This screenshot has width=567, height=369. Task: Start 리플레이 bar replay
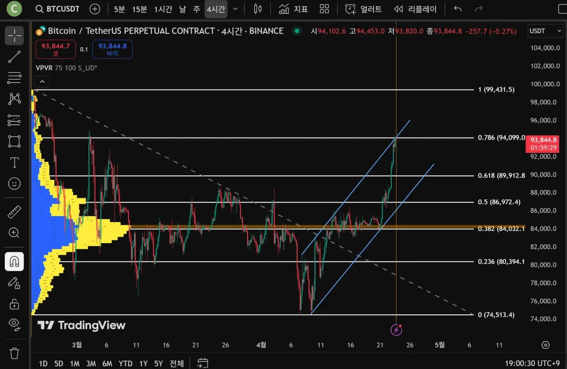pyautogui.click(x=416, y=9)
